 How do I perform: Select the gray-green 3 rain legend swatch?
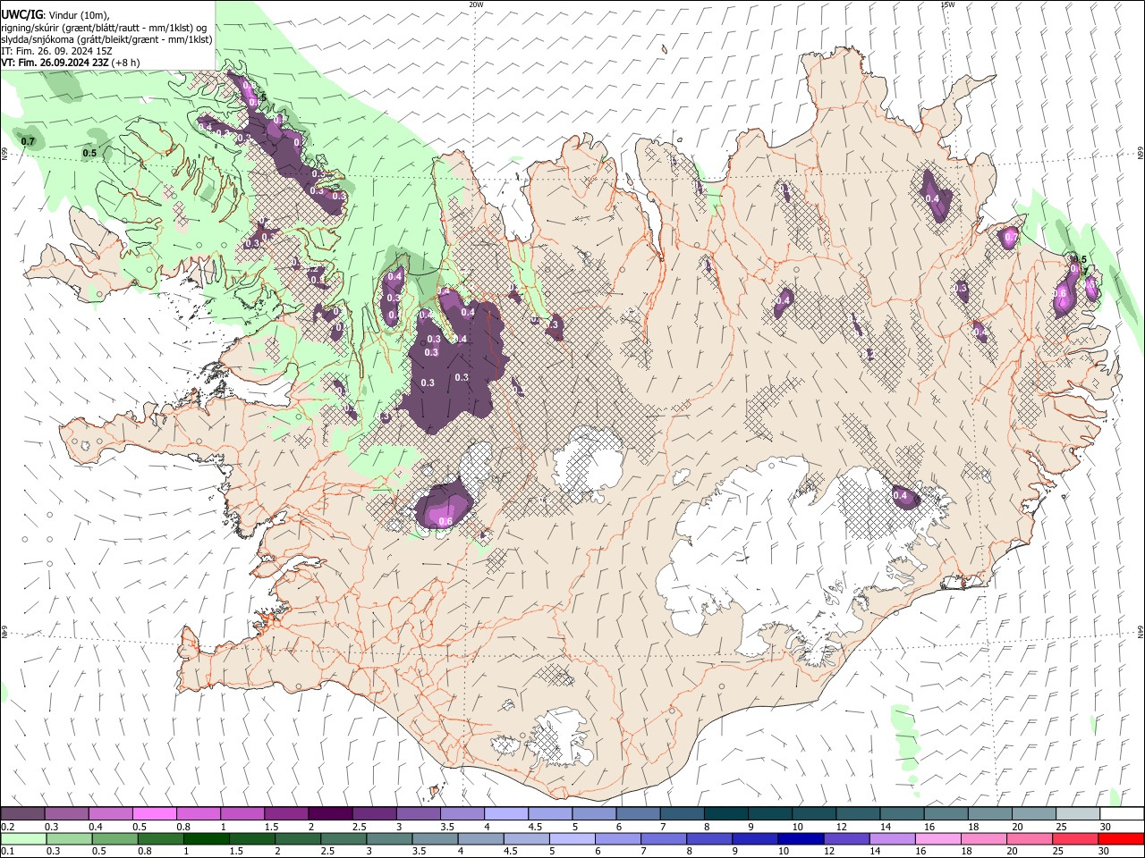[x=389, y=838]
